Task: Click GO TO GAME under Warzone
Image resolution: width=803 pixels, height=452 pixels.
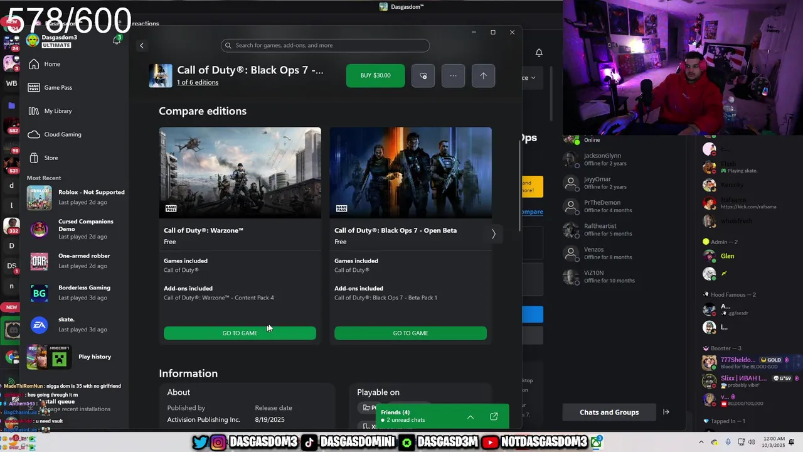Action: pos(240,333)
